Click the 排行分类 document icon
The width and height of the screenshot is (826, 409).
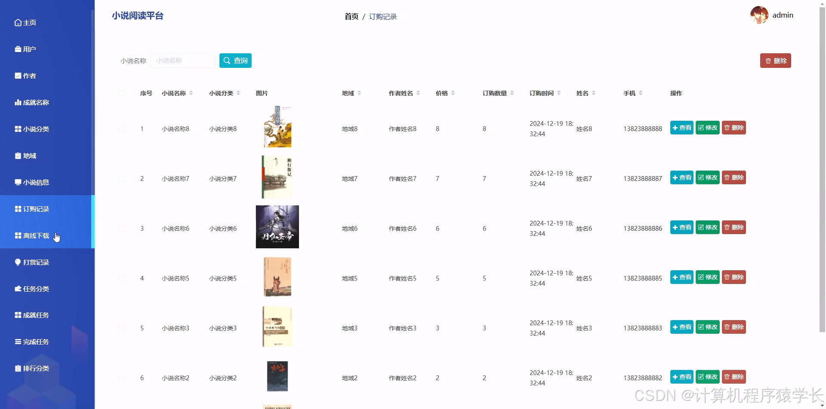pos(18,368)
